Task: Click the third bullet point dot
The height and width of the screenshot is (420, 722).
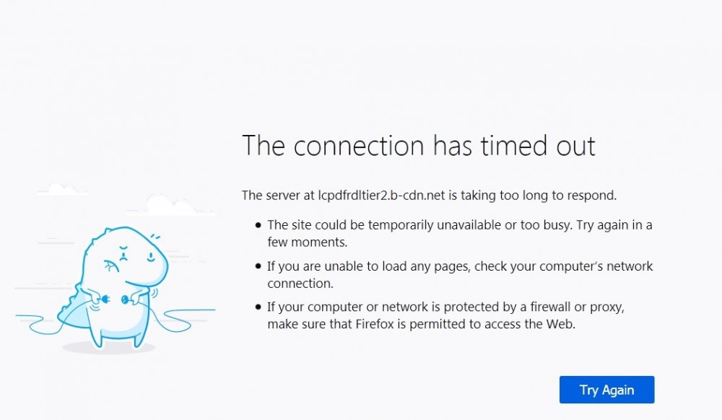Action: click(258, 308)
